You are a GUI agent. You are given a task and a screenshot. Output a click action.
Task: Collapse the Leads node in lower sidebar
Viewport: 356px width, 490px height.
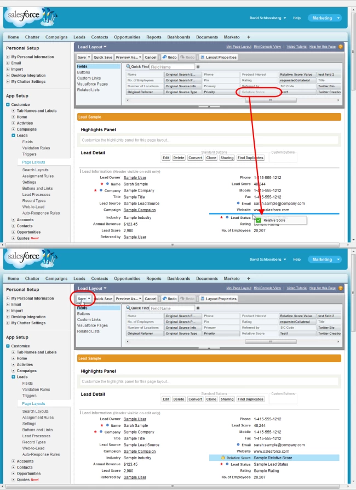click(13, 377)
